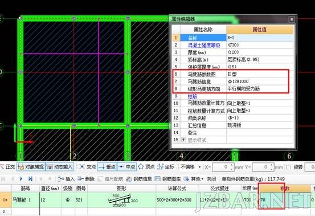Click 缩尺配筋 scaled rebar button
315x216 pixels.
click(x=111, y=178)
